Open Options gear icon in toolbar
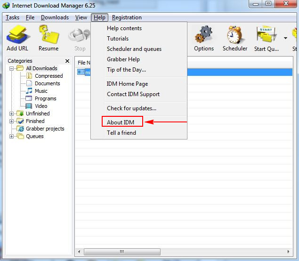Image resolution: width=299 pixels, height=261 pixels. coord(203,34)
